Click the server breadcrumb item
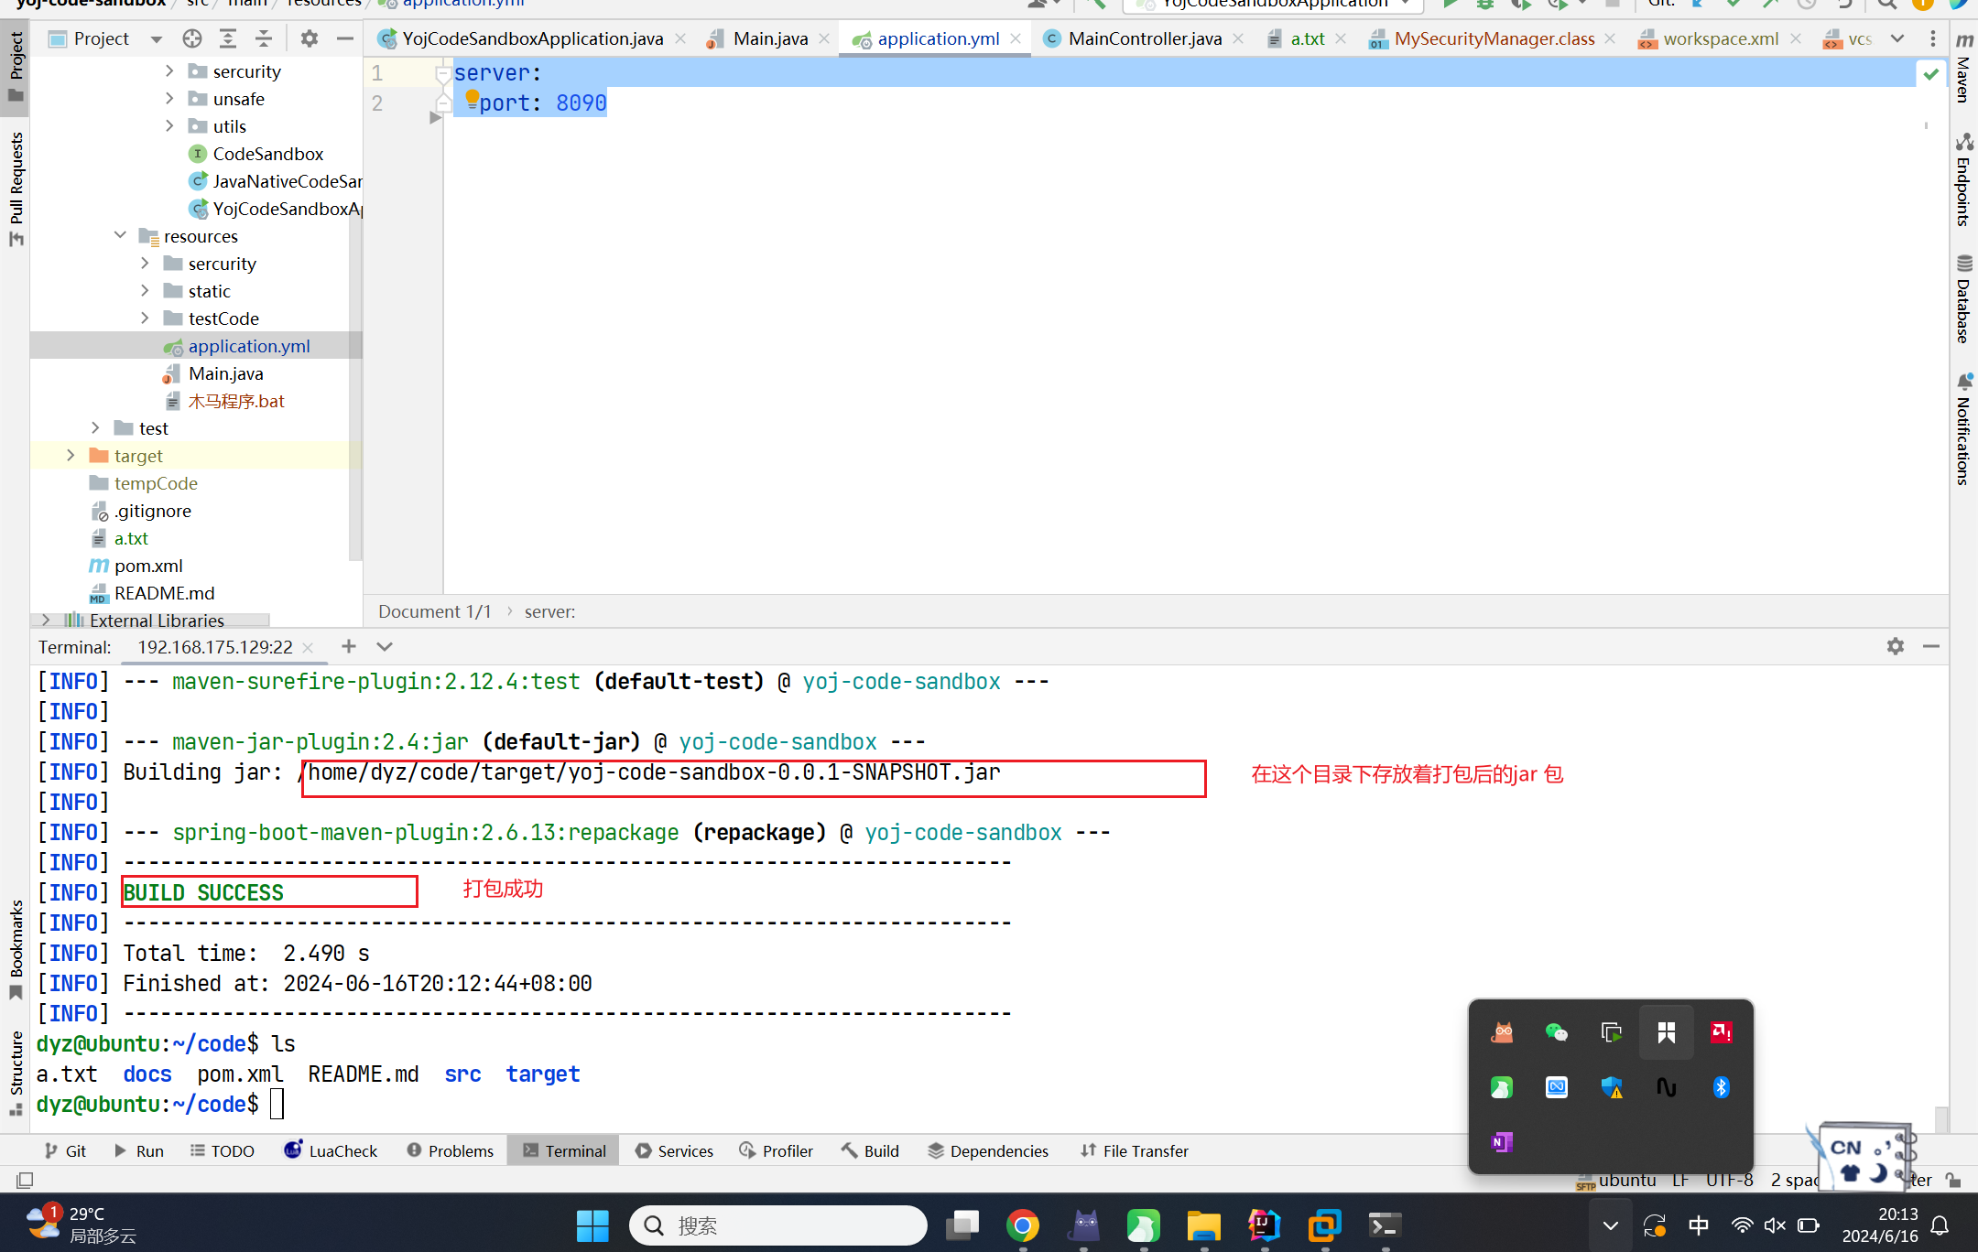 [549, 611]
